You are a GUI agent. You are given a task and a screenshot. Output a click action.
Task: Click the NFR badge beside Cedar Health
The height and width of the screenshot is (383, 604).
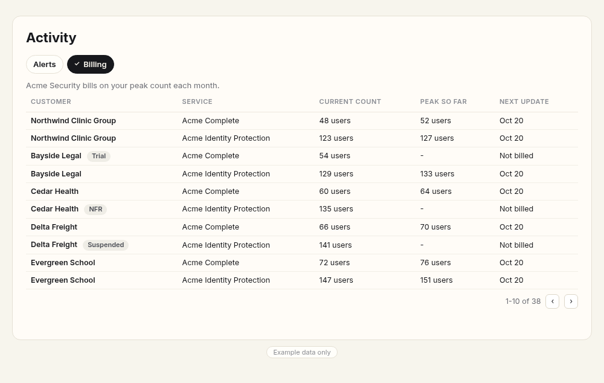click(x=95, y=209)
